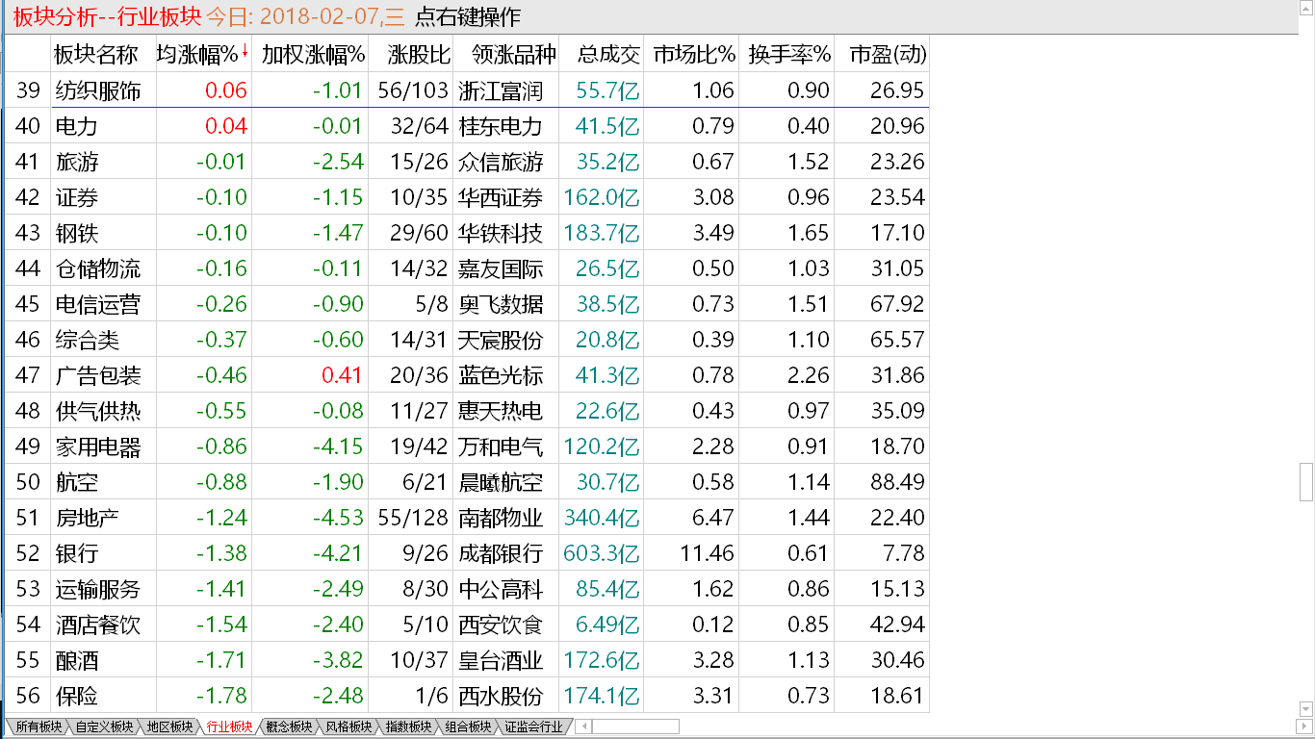Go to the 组合板块 tab
This screenshot has height=739, width=1315.
pos(468,726)
